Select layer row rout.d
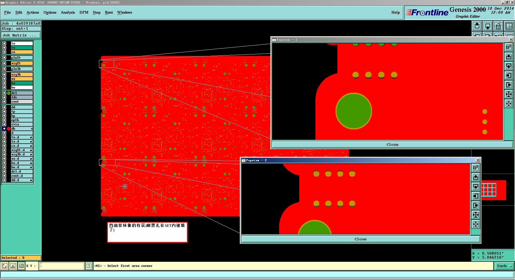Viewport: 515px width, 280px height. pyautogui.click(x=22, y=176)
